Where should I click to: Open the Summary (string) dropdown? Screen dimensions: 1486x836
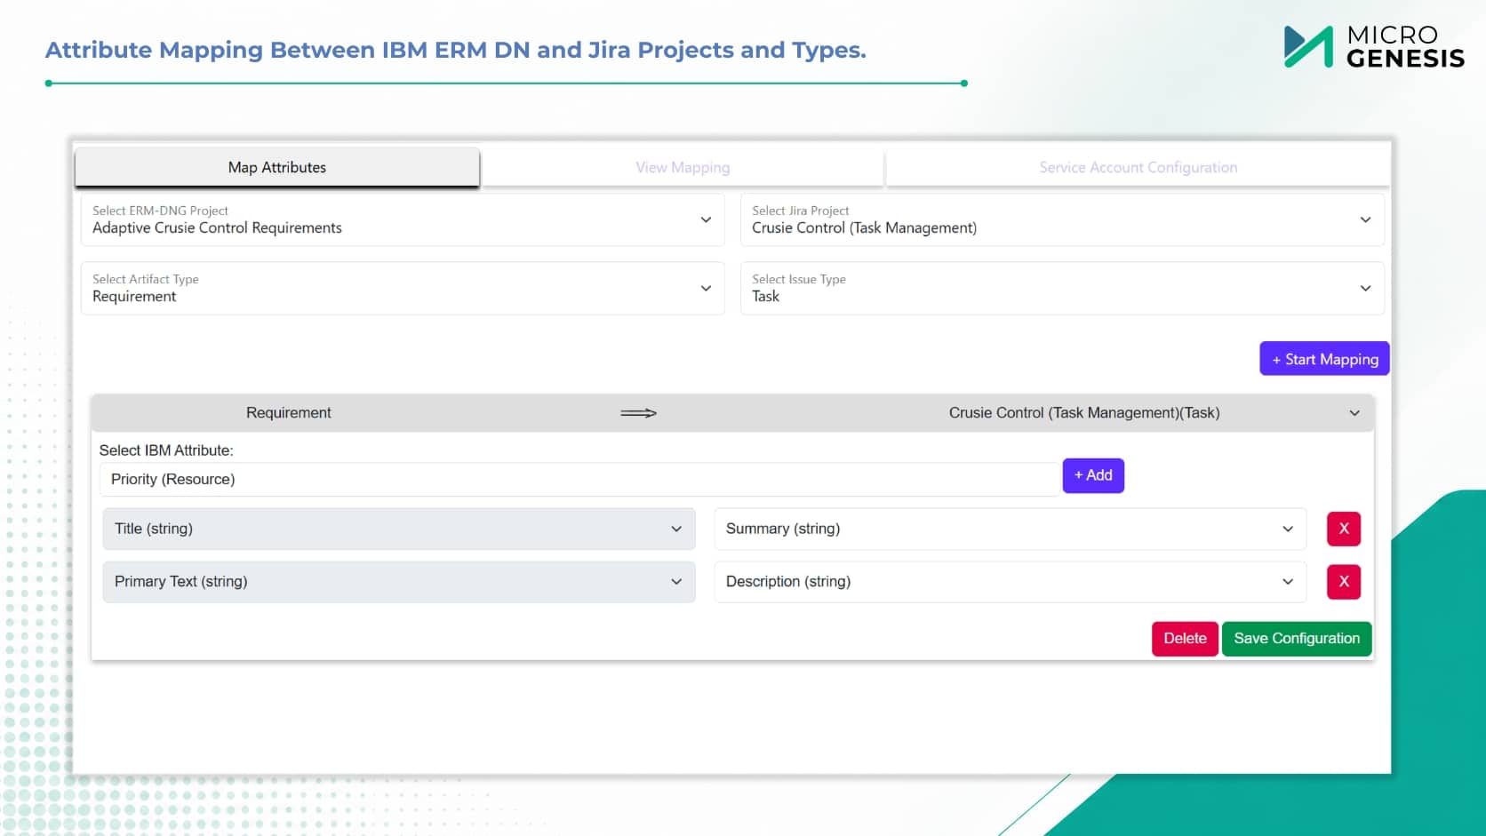(1011, 529)
